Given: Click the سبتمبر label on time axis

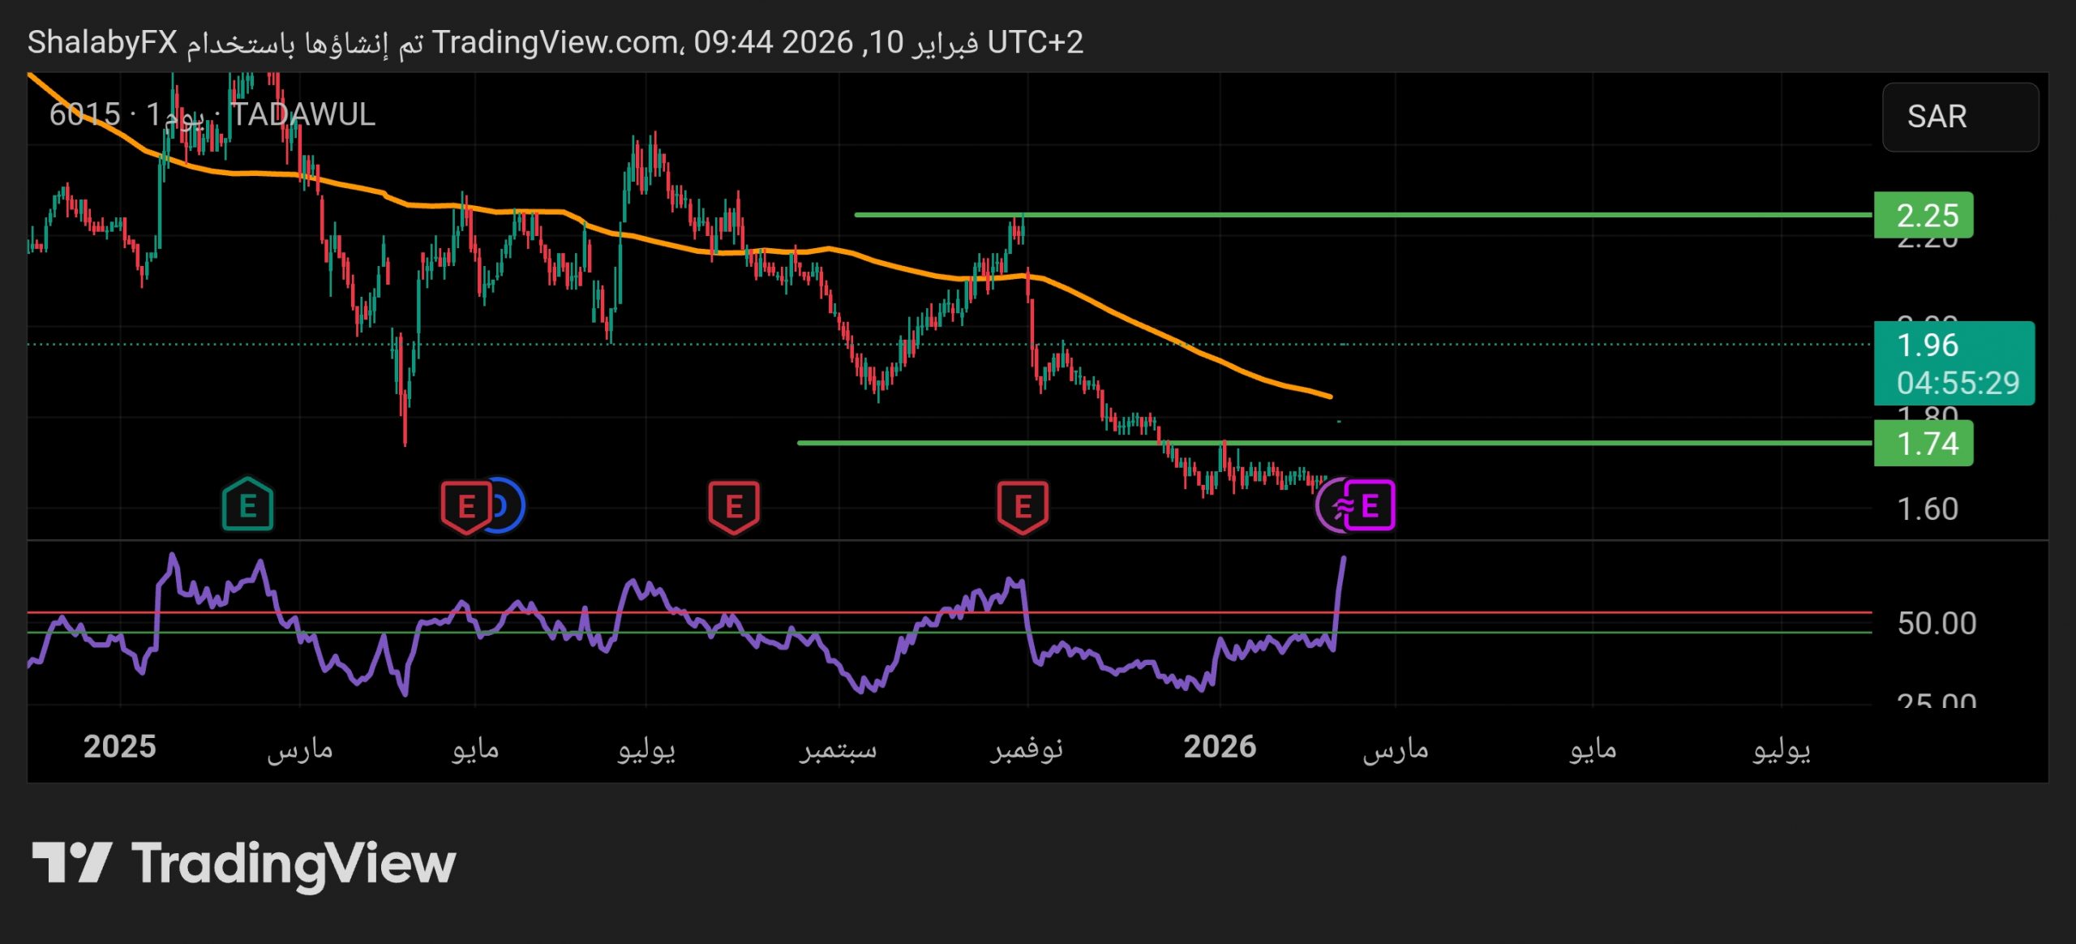Looking at the screenshot, I should coord(838,749).
